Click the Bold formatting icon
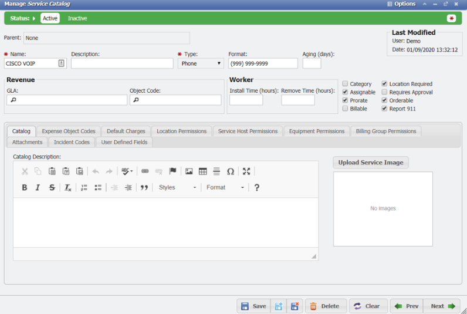The height and width of the screenshot is (314, 467). [25, 188]
